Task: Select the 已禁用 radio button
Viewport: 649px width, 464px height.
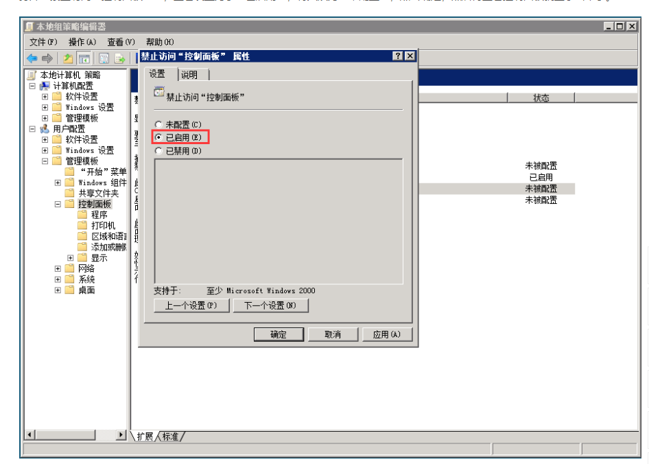Action: (158, 151)
